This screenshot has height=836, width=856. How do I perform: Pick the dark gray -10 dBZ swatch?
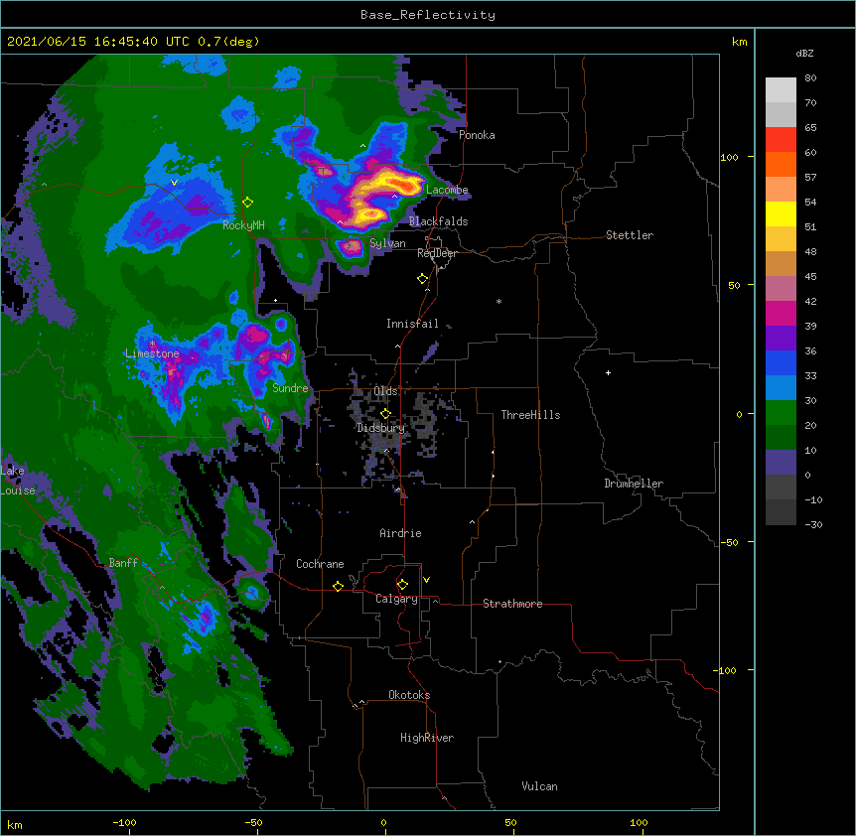coord(781,512)
